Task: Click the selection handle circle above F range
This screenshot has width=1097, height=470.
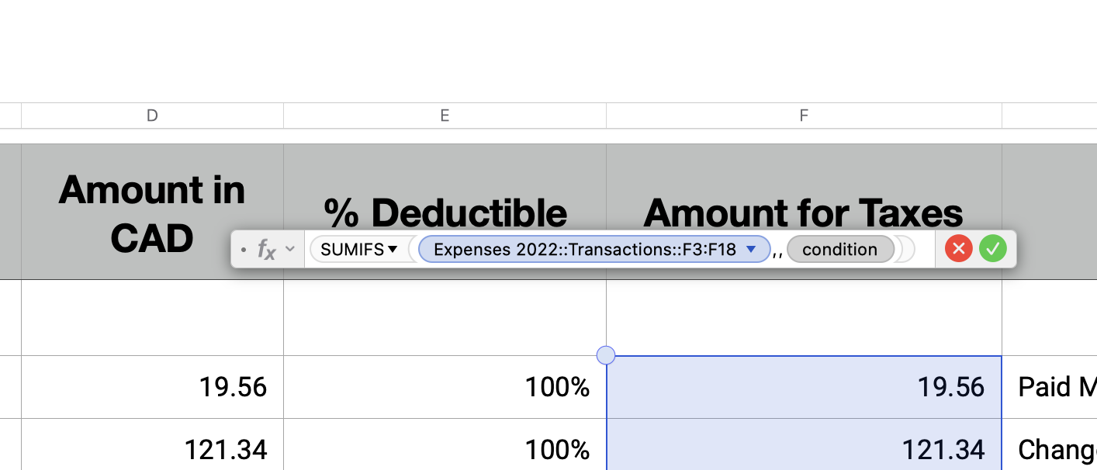Action: (606, 355)
